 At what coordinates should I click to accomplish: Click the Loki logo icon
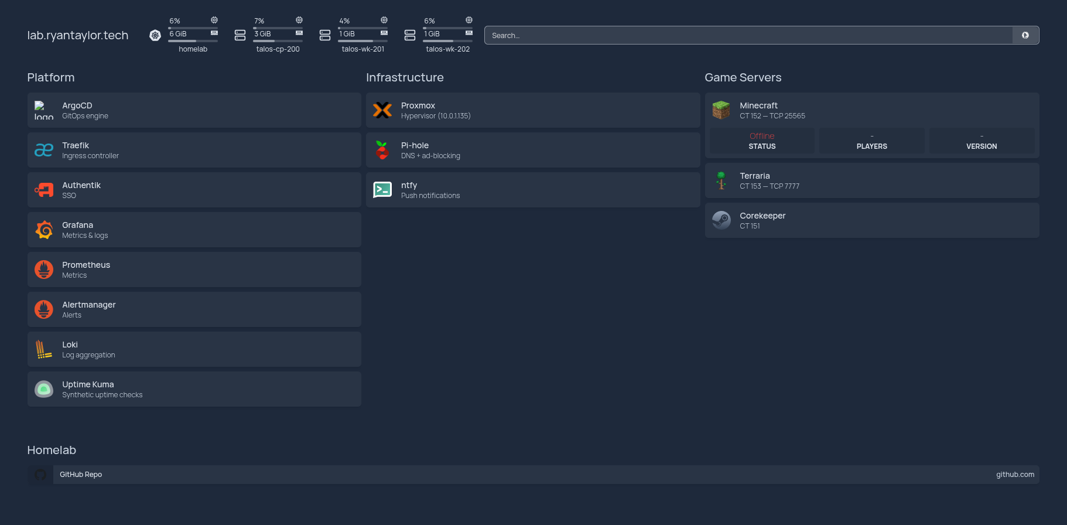point(44,349)
